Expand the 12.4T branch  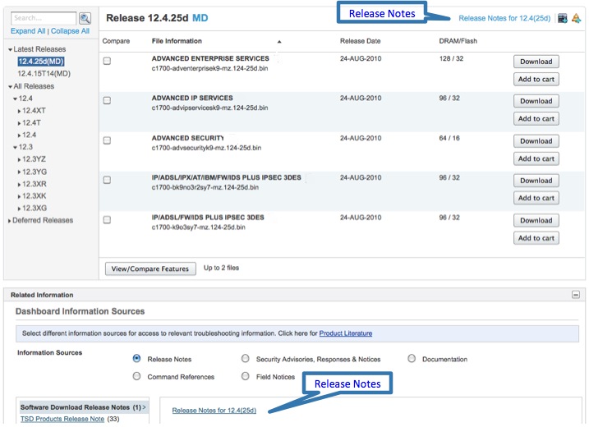(x=19, y=123)
